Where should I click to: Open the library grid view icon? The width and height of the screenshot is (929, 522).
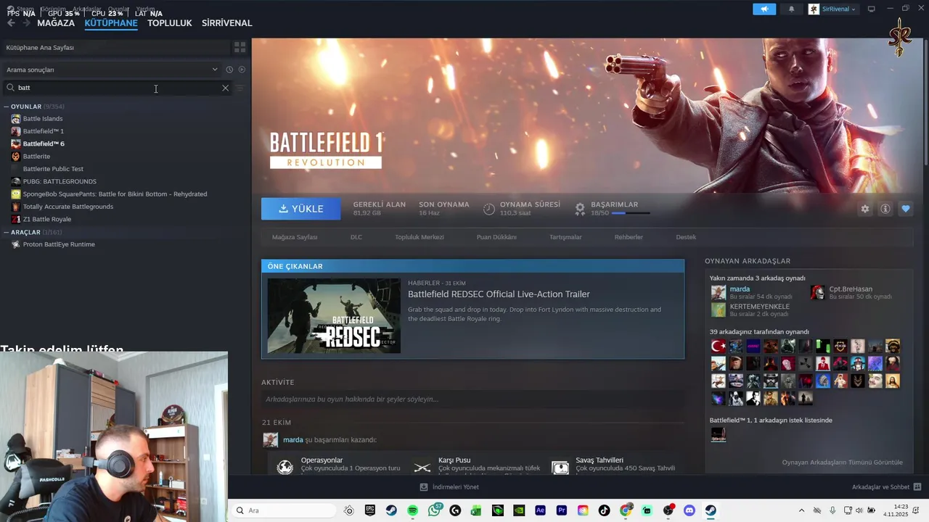coord(240,47)
